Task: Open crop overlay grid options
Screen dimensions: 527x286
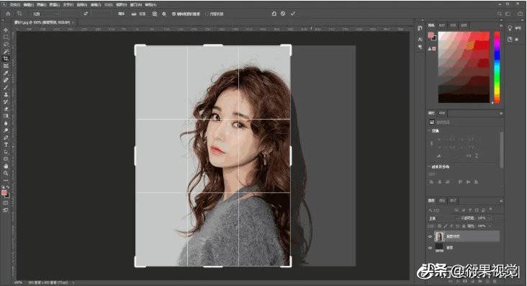Action: (x=155, y=14)
